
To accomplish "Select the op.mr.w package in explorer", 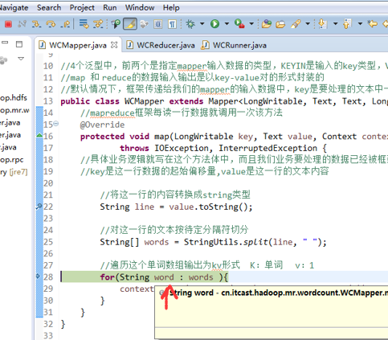I will [14, 110].
